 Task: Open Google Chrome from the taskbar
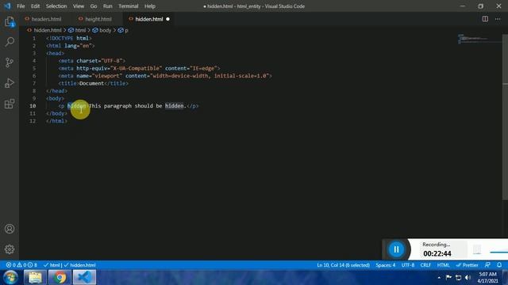pos(60,277)
